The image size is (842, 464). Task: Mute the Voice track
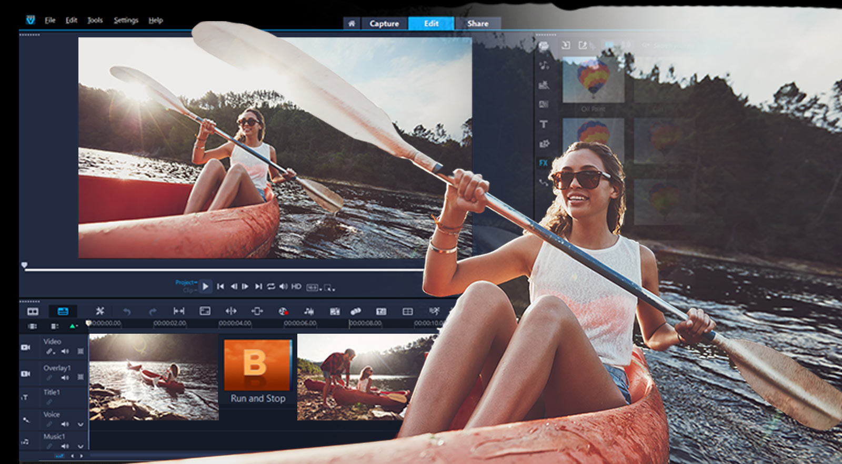(65, 424)
